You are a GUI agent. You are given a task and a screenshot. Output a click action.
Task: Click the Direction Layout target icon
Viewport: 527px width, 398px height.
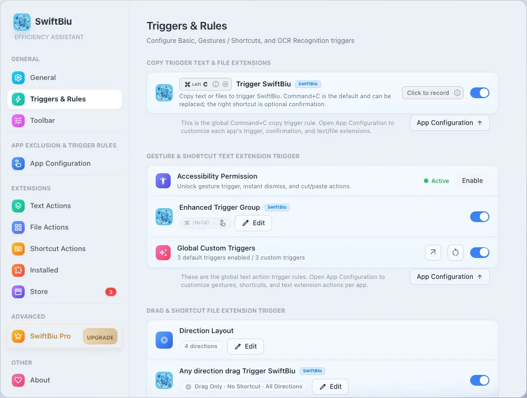pyautogui.click(x=164, y=340)
